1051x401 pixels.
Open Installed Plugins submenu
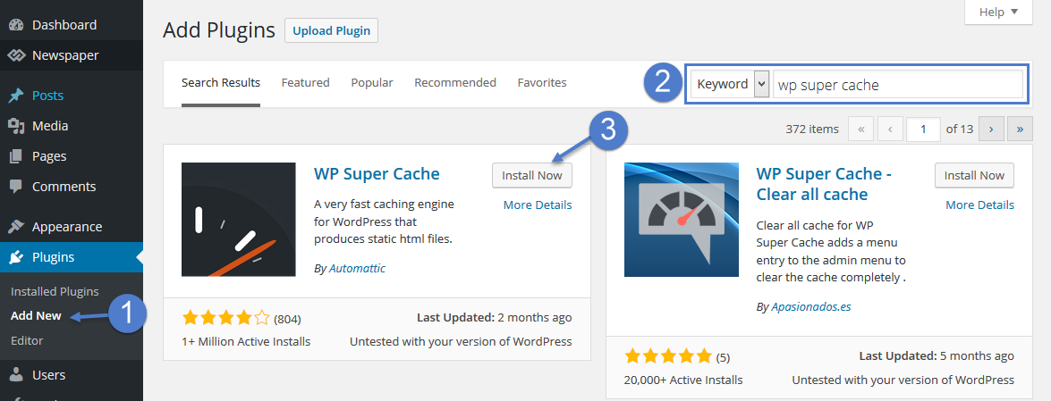point(55,291)
